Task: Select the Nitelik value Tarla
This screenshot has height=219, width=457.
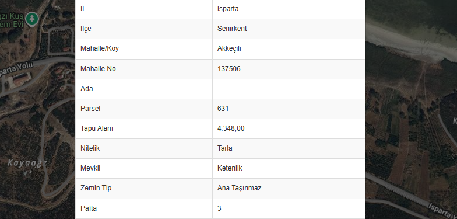Action: pos(225,148)
